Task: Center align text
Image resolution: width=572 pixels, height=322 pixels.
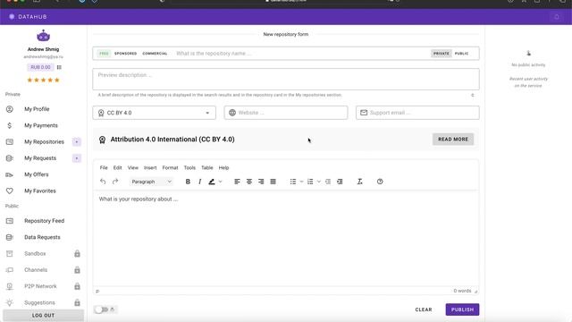Action: pyautogui.click(x=249, y=182)
